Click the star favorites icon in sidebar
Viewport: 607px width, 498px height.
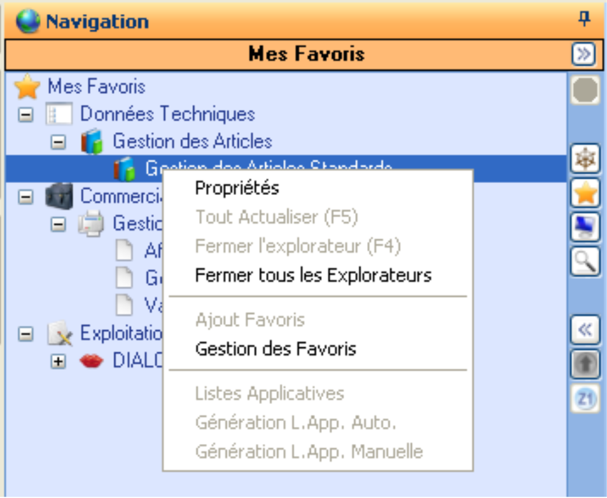click(584, 193)
